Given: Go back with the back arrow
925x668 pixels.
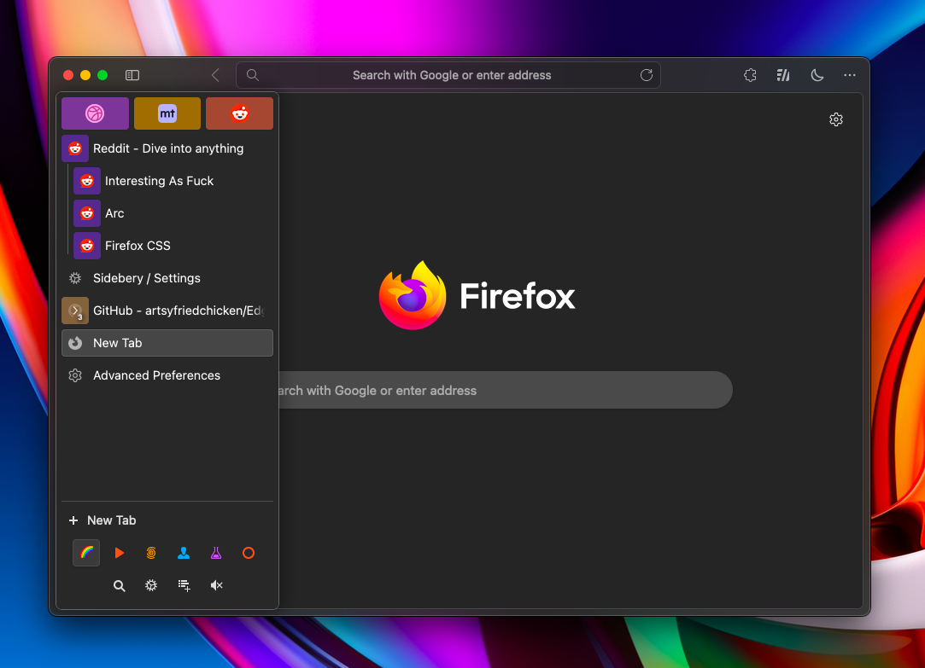Looking at the screenshot, I should pyautogui.click(x=215, y=75).
